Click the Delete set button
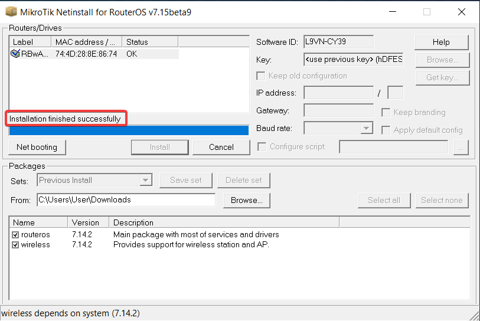Viewport: 480px width, 321px height. 244,180
